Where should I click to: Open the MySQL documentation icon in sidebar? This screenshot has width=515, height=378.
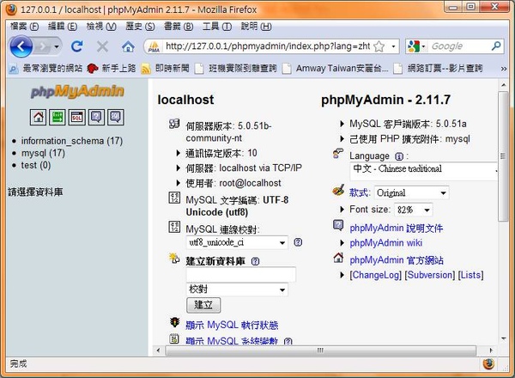point(116,117)
